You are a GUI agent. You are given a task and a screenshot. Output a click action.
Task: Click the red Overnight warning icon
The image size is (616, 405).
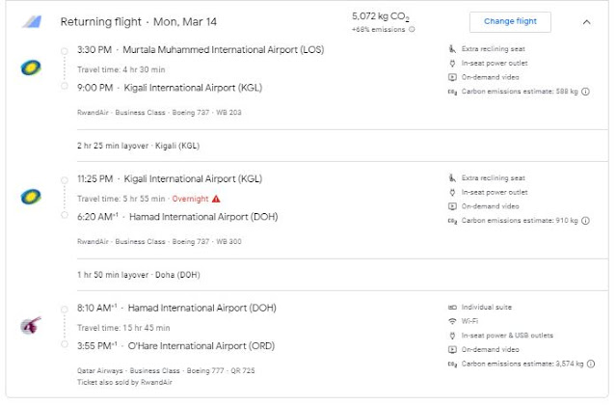(x=215, y=197)
